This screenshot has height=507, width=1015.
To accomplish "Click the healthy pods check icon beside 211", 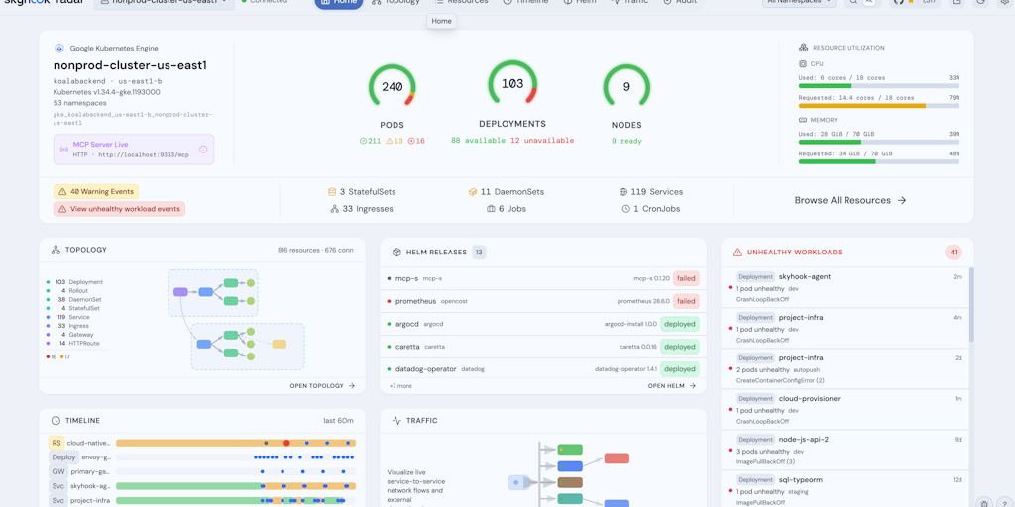I will tap(363, 141).
